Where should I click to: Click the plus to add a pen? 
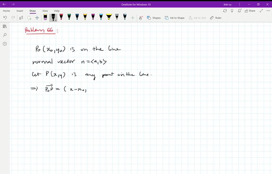click(132, 17)
